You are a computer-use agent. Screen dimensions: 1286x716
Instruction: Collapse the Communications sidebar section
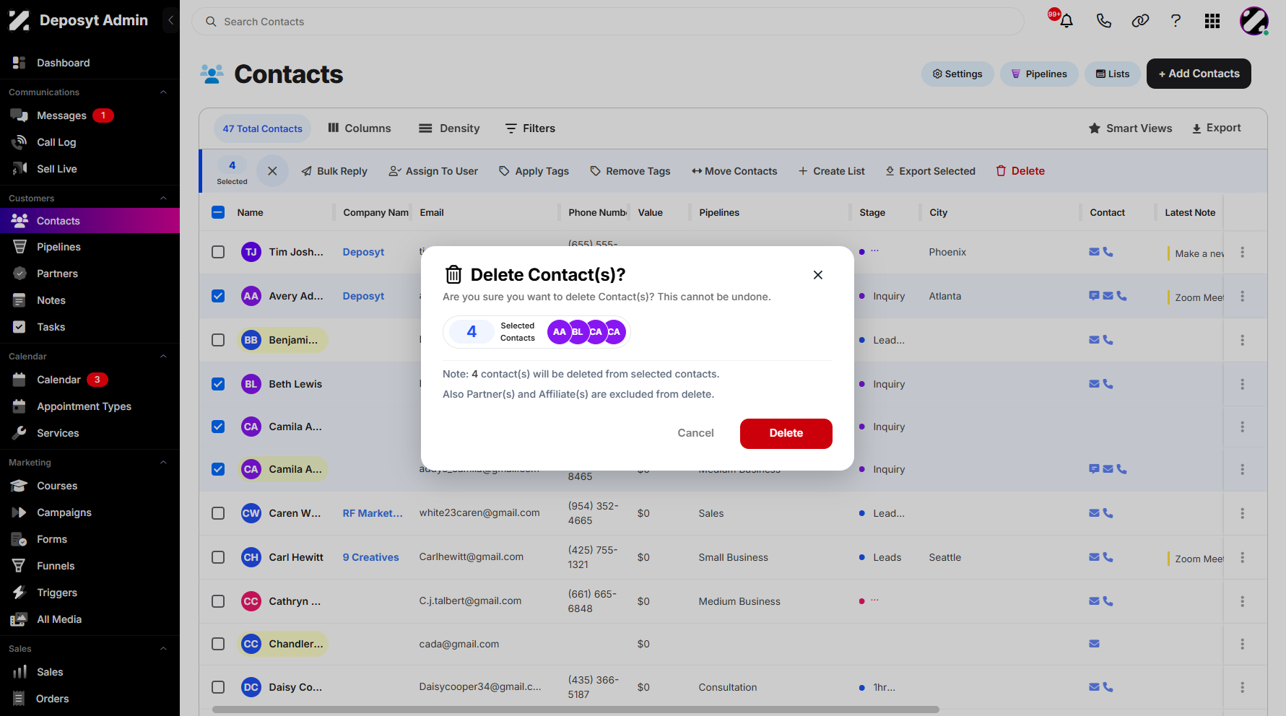[163, 92]
